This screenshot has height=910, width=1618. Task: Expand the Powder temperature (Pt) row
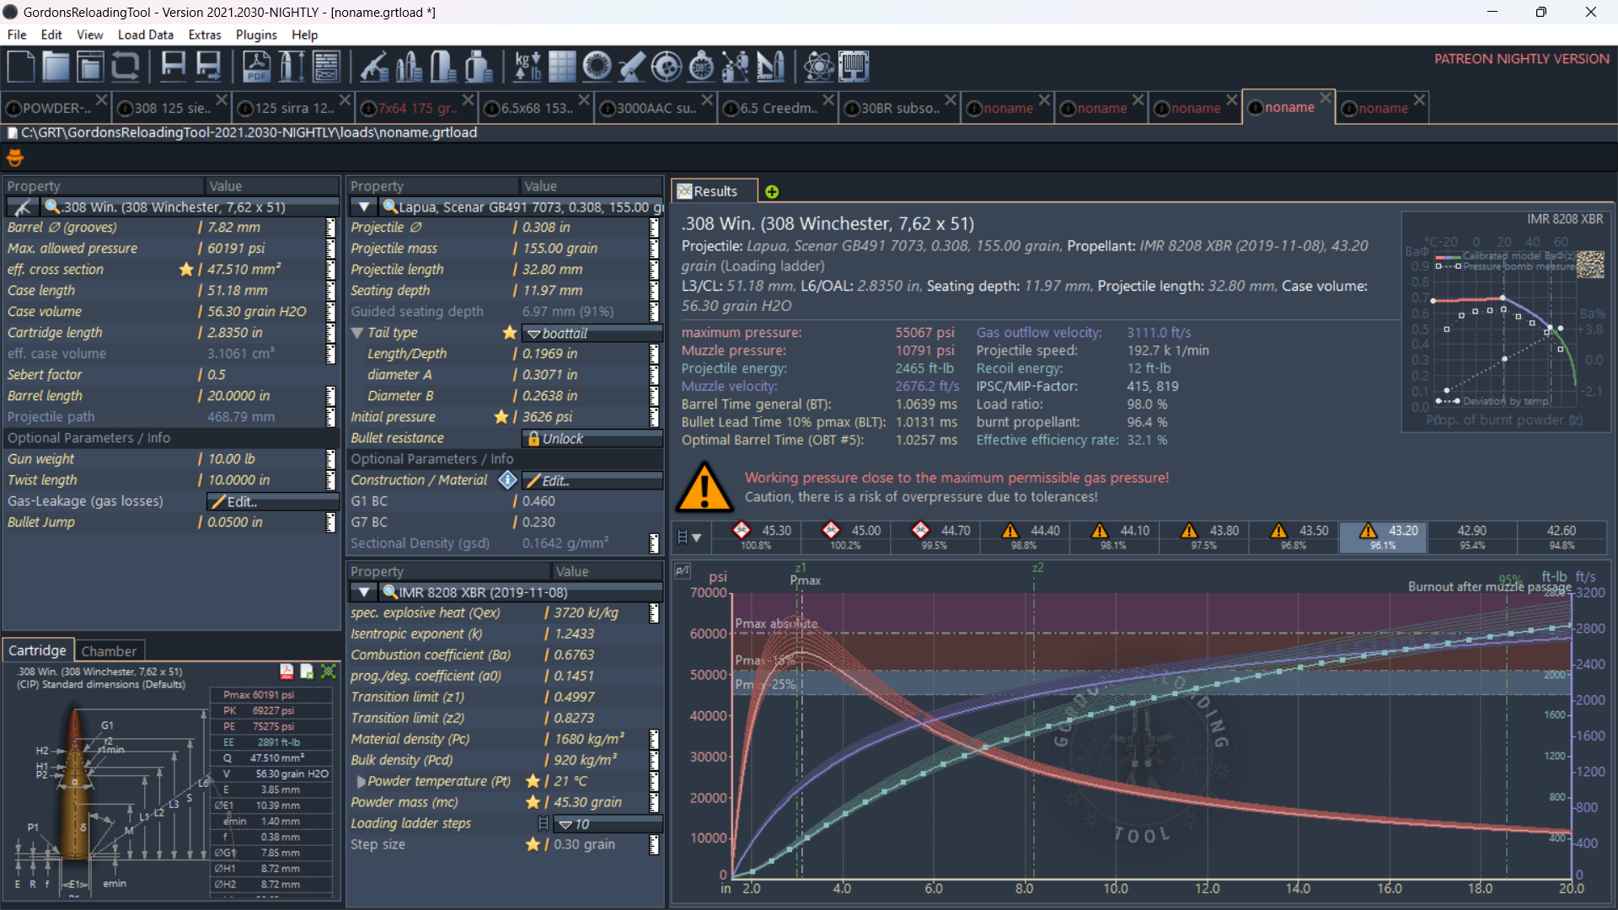pos(361,782)
